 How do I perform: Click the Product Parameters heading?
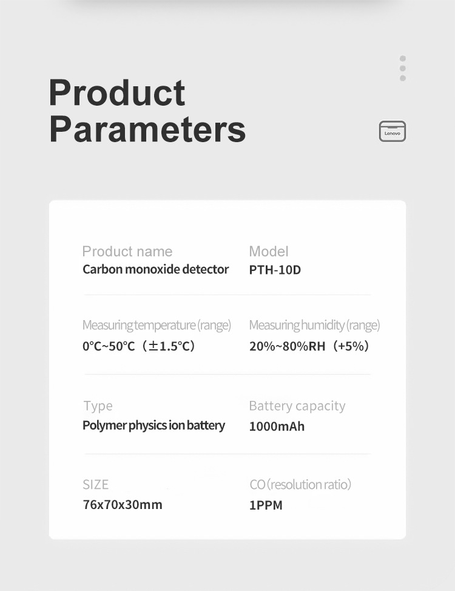pyautogui.click(x=147, y=111)
